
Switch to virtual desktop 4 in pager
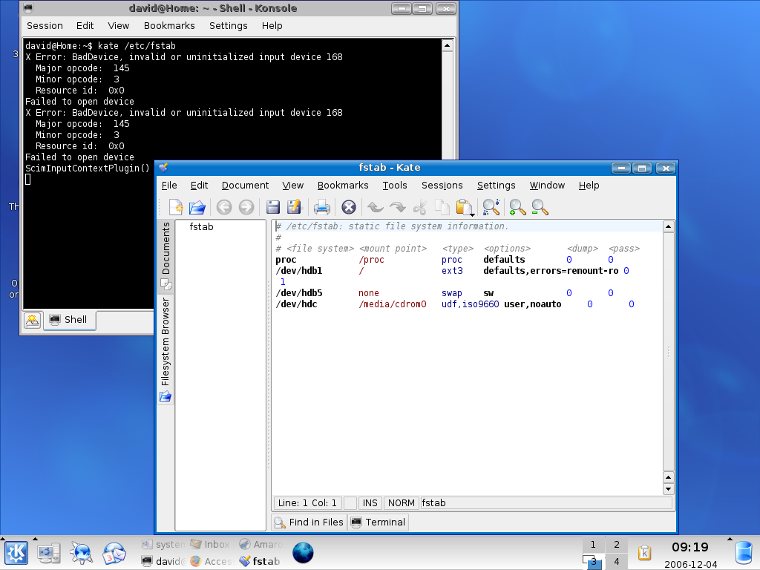616,561
